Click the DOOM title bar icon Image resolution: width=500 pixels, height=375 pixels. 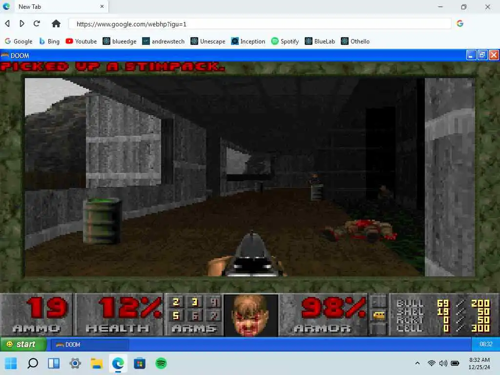(x=5, y=56)
